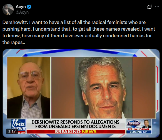Open the three-dot more options menu
This screenshot has width=162, height=140.
coord(157,7)
